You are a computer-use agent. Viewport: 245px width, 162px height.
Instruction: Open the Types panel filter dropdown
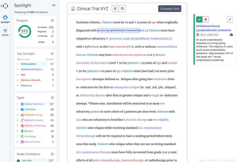(52, 98)
